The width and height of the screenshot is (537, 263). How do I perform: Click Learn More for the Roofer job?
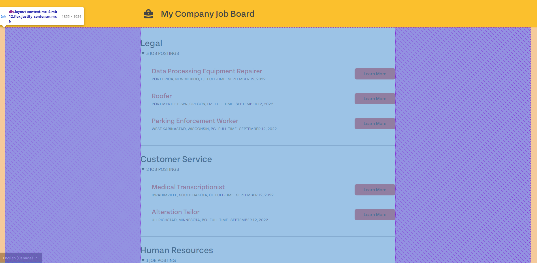click(x=375, y=99)
